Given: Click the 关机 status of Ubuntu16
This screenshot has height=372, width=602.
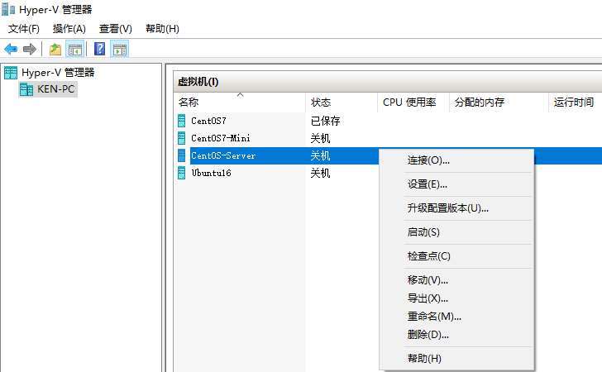Looking at the screenshot, I should pyautogui.click(x=320, y=173).
